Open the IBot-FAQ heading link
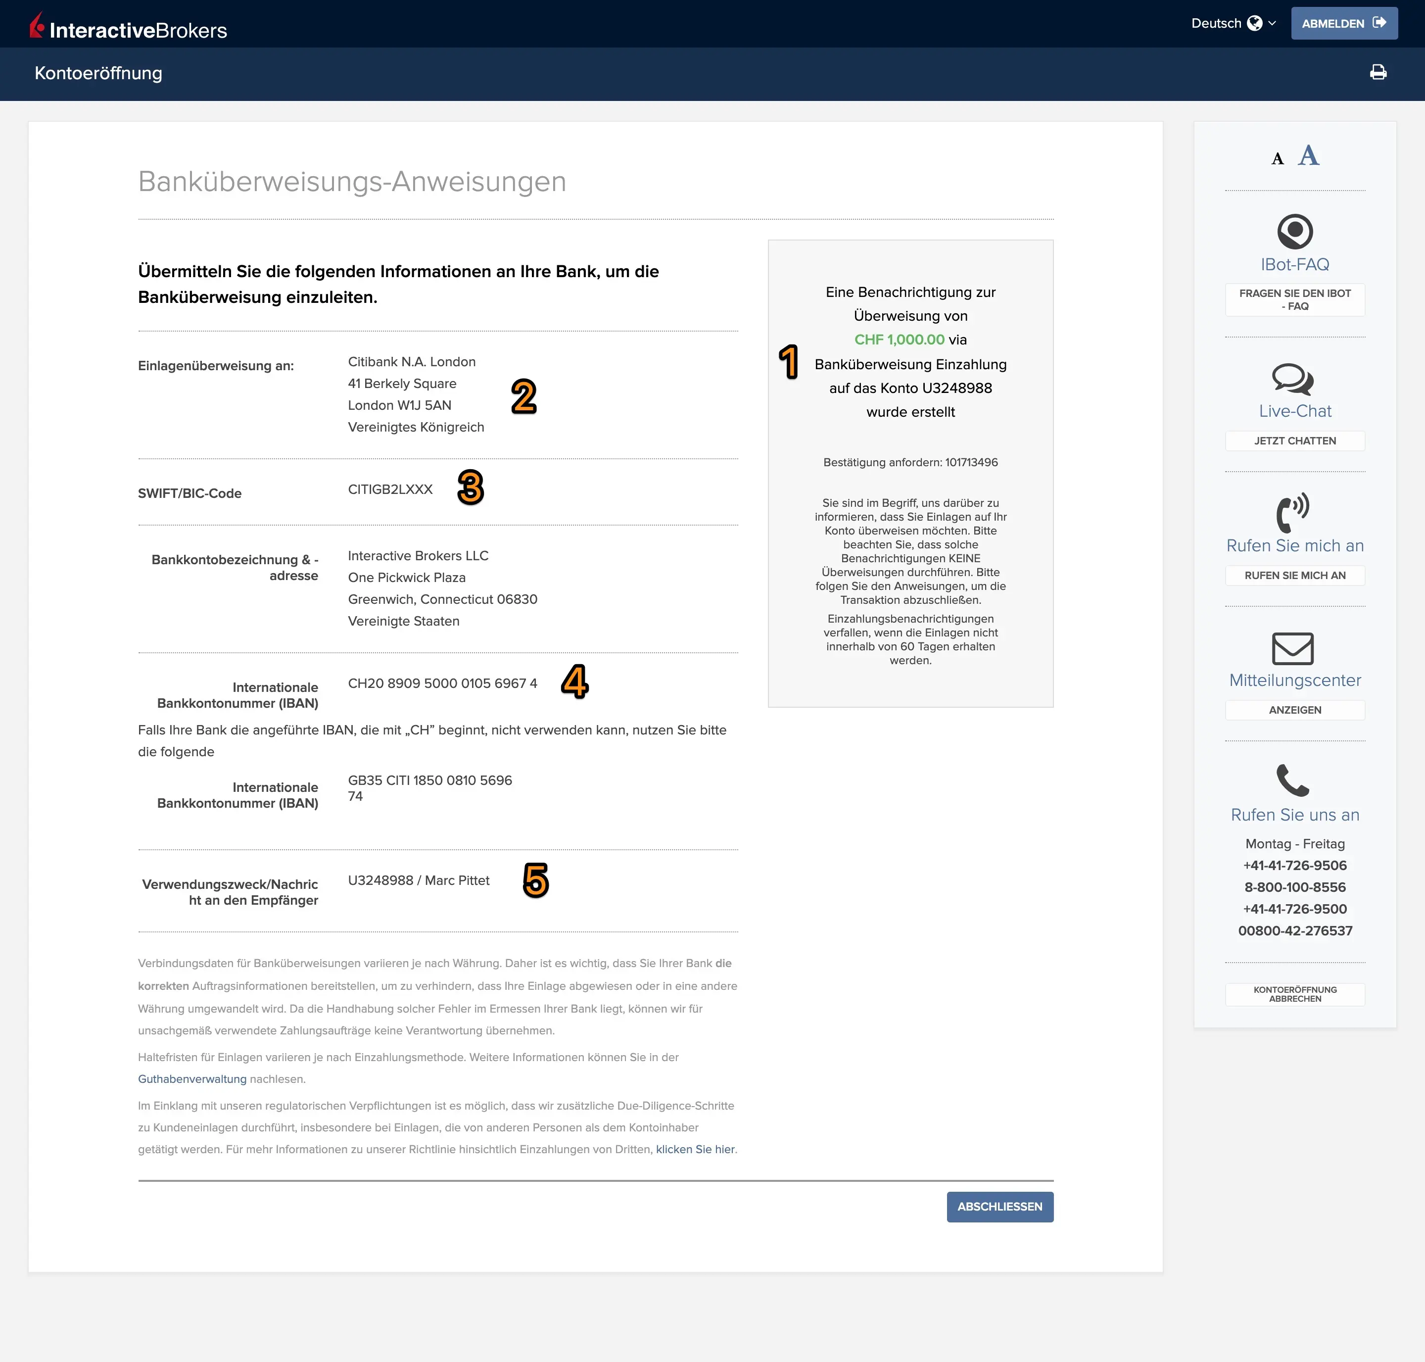 1294,264
